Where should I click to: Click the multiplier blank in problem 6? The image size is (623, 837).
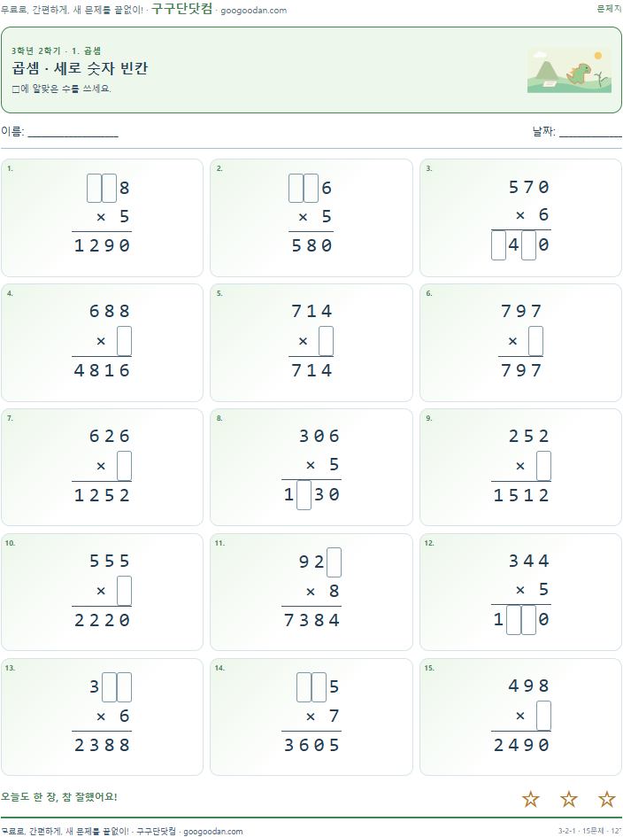[x=535, y=341]
